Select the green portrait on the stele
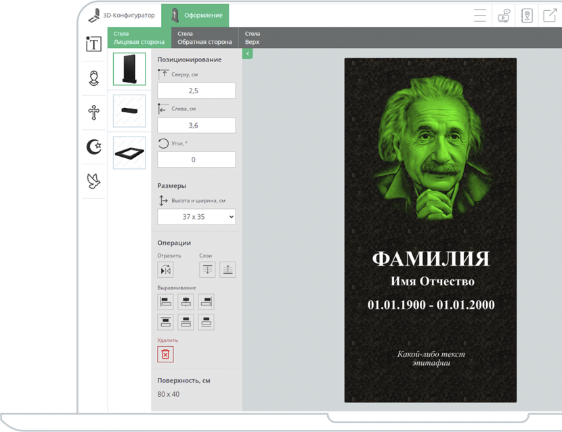Screen dimensions: 562x432 pyautogui.click(x=432, y=147)
